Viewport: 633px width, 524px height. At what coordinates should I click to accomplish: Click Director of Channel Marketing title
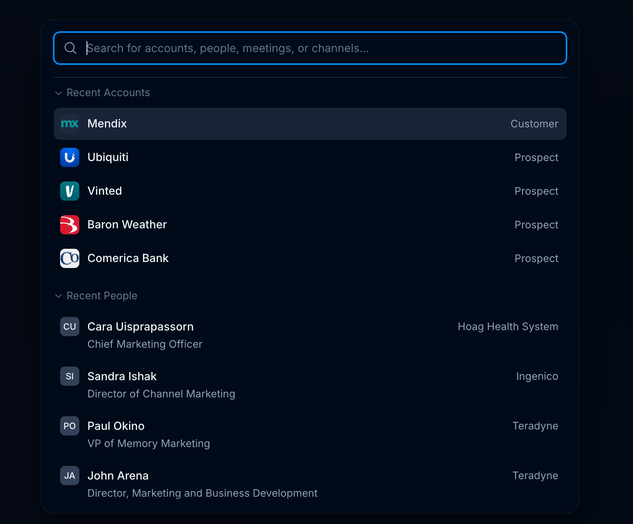coord(161,394)
